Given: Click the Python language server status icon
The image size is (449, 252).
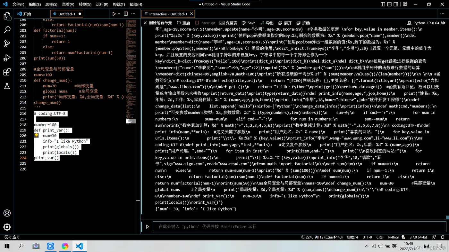Looking at the screenshot, I should click(403, 237).
